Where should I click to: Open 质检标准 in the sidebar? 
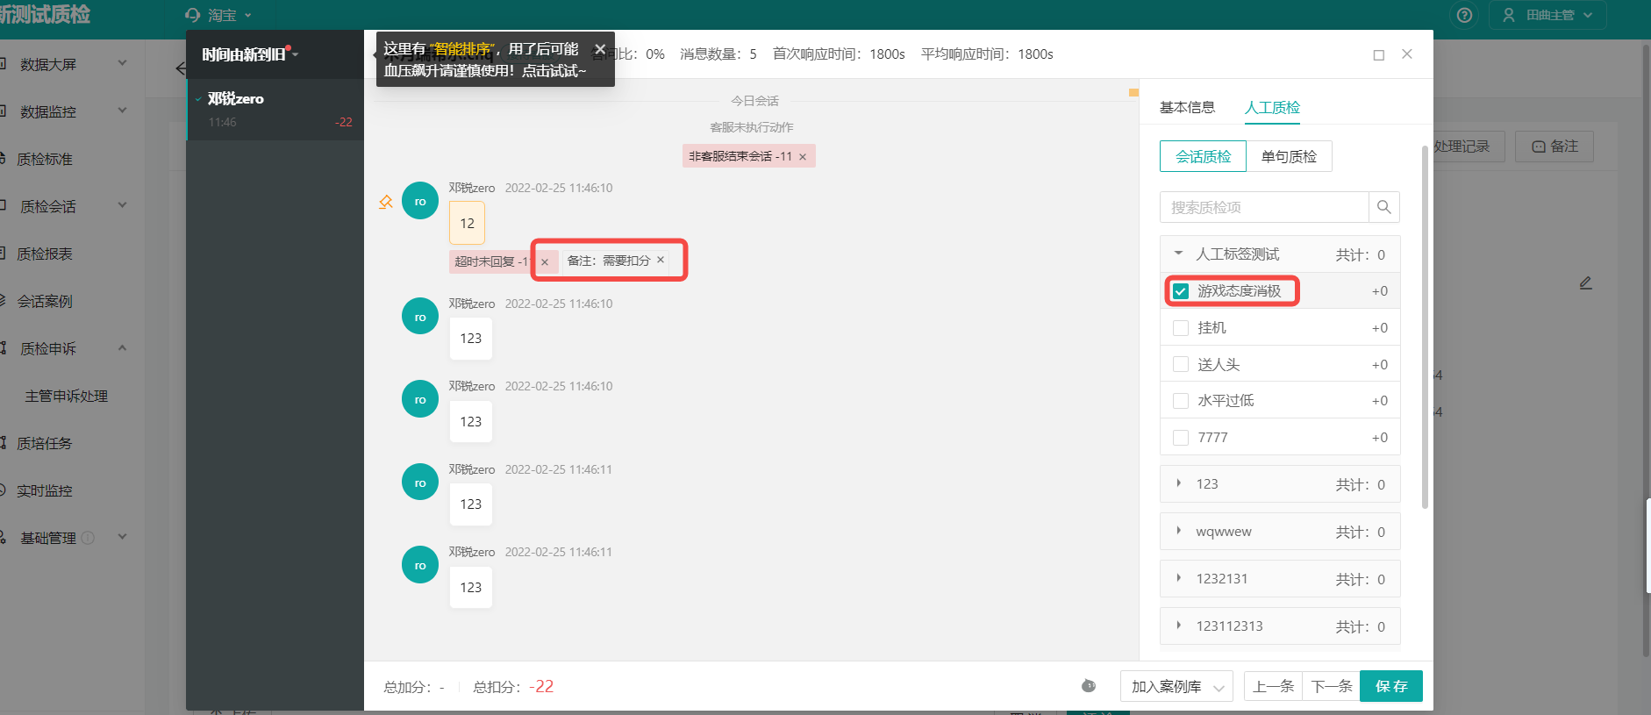[x=45, y=159]
